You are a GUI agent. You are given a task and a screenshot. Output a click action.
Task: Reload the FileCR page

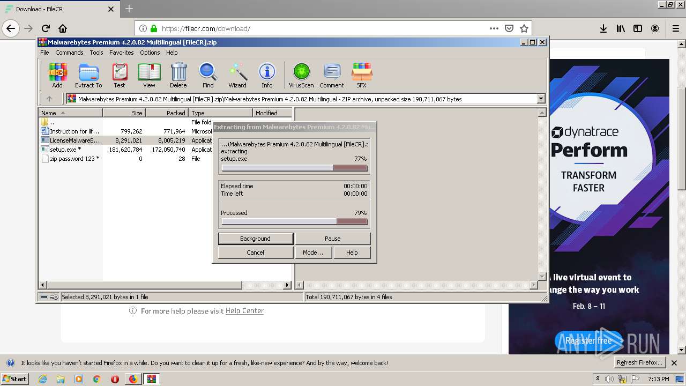point(46,28)
